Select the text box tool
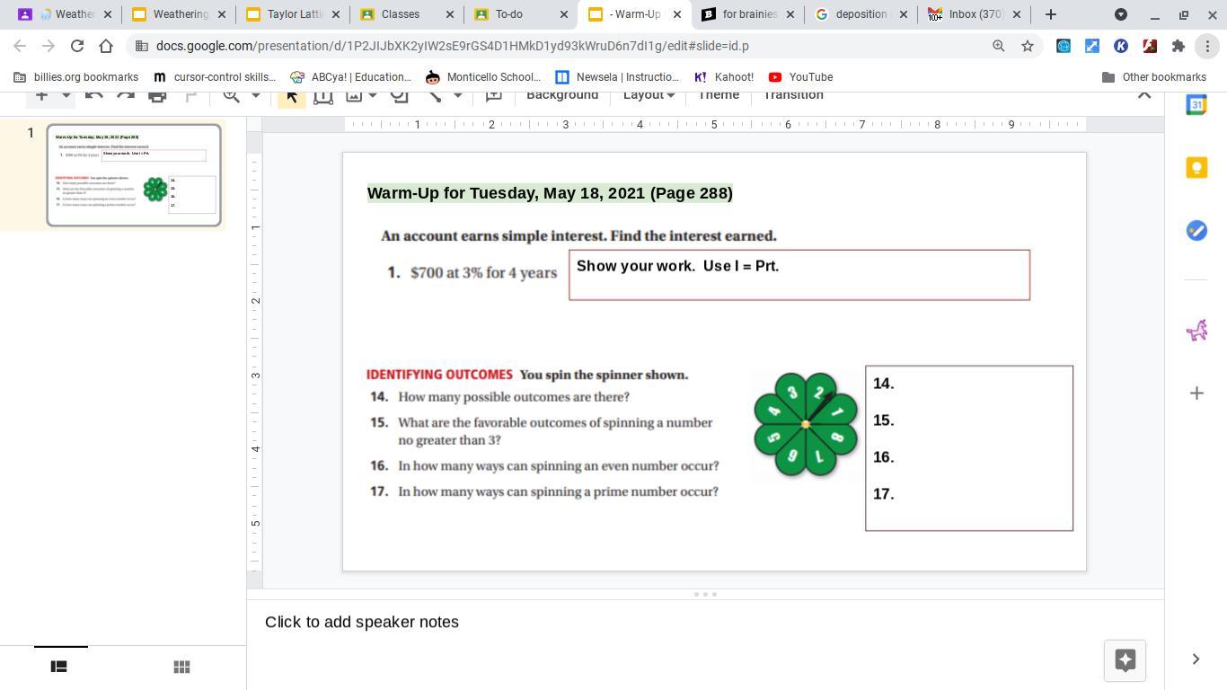Screen dimensions: 1227x690 click(x=322, y=95)
